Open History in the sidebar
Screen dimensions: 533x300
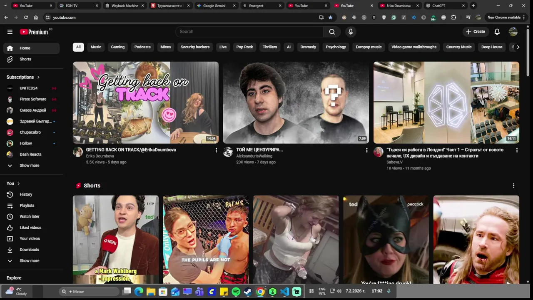[32, 195]
